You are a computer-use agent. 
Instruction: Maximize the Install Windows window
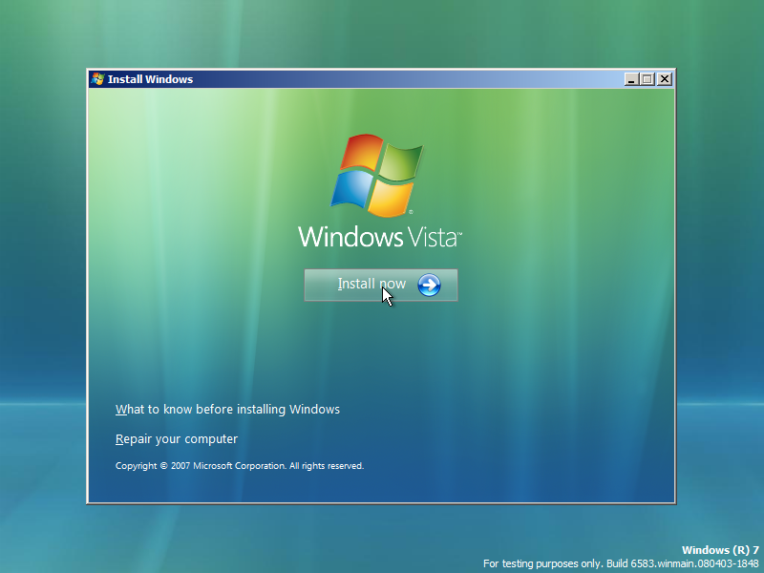click(647, 79)
